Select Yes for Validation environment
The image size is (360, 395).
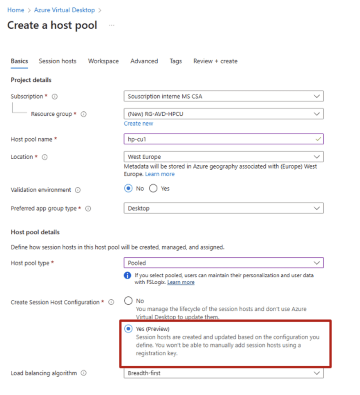click(x=153, y=188)
